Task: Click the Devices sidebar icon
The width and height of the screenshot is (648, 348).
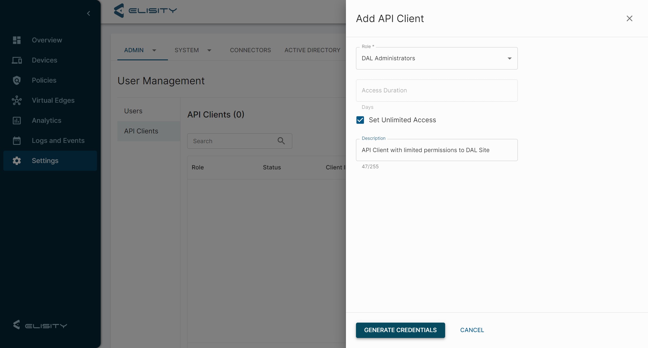Action: pyautogui.click(x=17, y=60)
